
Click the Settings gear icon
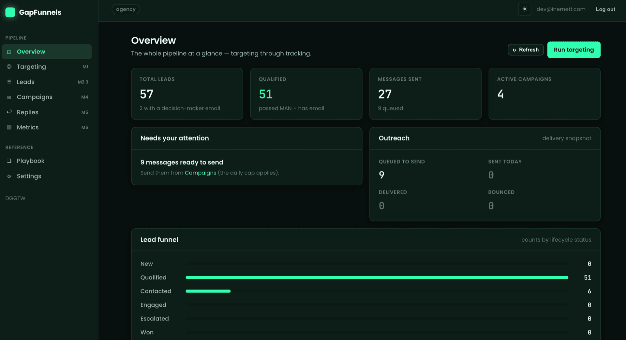click(x=9, y=176)
